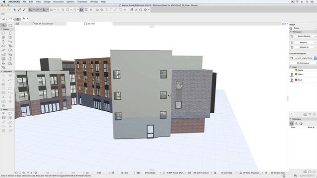The width and height of the screenshot is (317, 178).
Task: Select the Object tool in Design toolbox
Action: tap(3, 63)
